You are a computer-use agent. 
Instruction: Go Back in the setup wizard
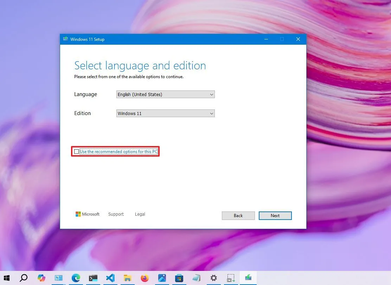click(x=238, y=215)
